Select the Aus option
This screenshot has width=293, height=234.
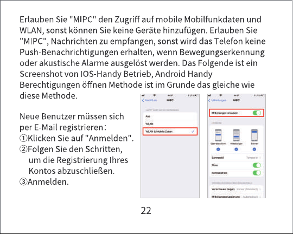pos(170,116)
